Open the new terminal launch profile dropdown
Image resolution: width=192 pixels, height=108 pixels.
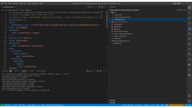[95, 71]
